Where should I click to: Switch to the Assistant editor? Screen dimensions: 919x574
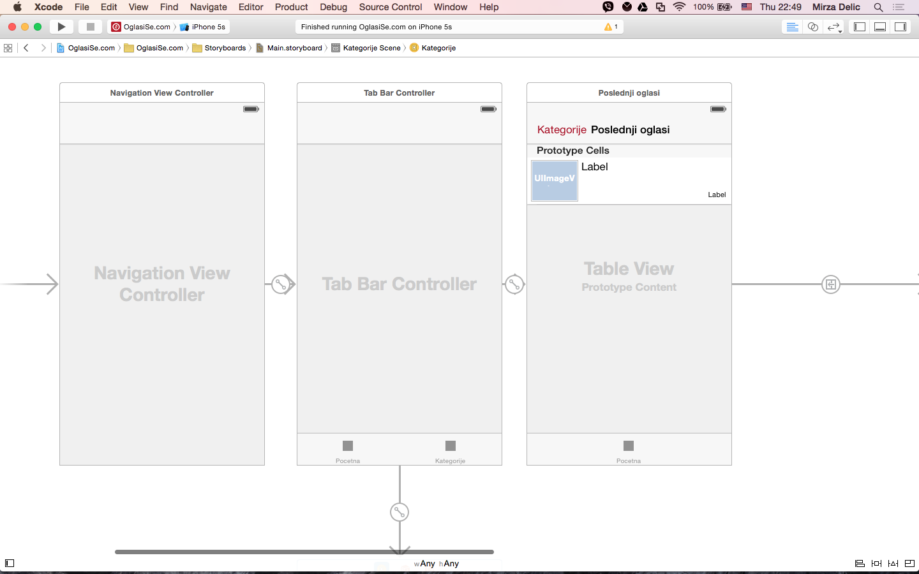coord(812,27)
